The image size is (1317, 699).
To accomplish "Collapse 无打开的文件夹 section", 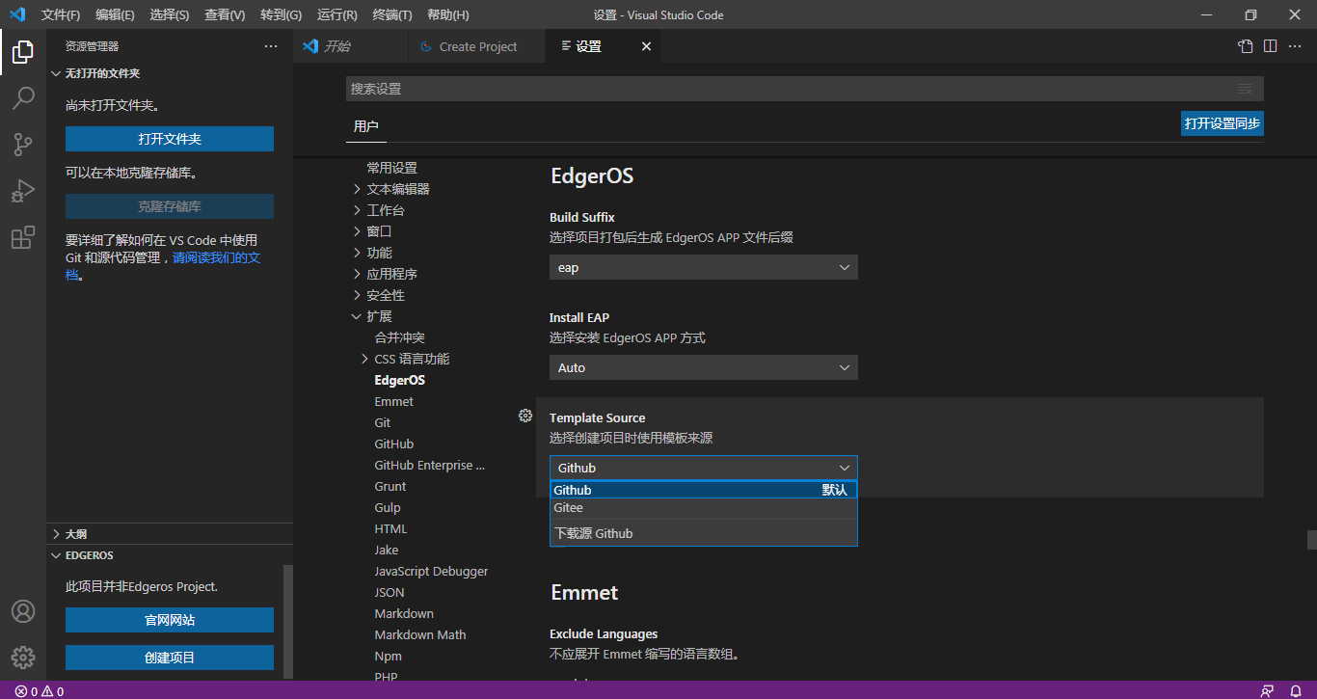I will (170, 73).
